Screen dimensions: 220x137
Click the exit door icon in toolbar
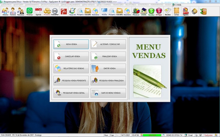(x=203, y=11)
